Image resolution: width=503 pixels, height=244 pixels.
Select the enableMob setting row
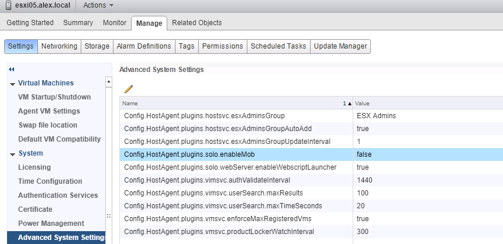tap(234, 154)
